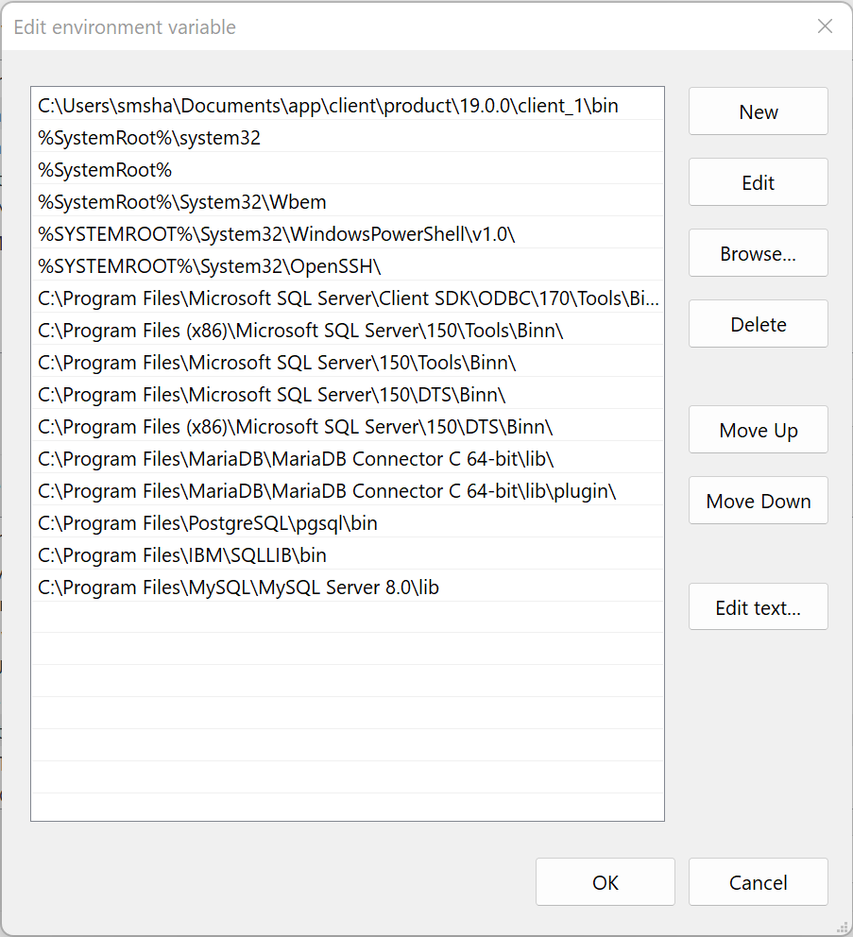This screenshot has height=937, width=853.
Task: Open Edit text... mode
Action: (x=758, y=606)
